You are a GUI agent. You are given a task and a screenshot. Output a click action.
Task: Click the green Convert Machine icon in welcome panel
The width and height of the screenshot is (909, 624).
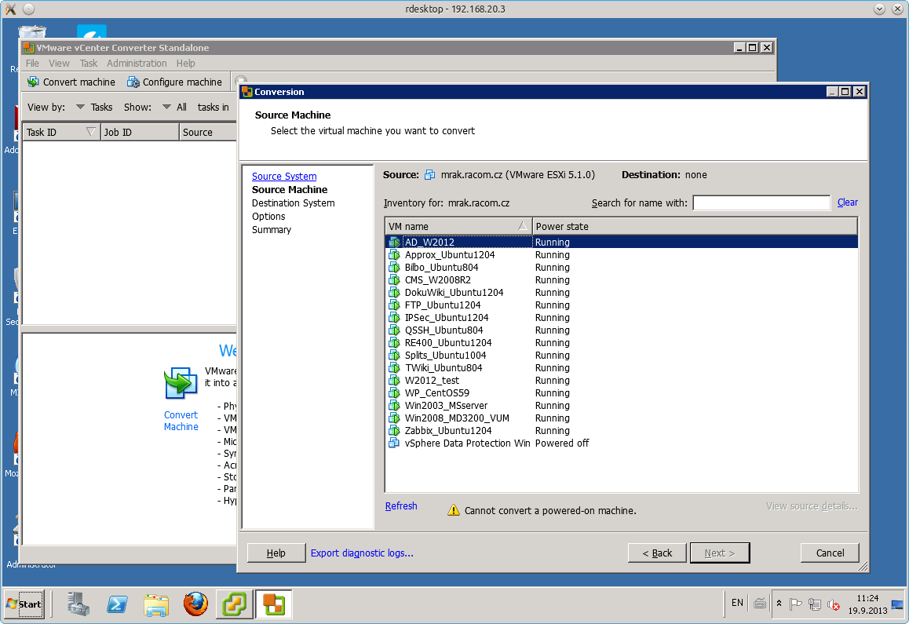181,384
